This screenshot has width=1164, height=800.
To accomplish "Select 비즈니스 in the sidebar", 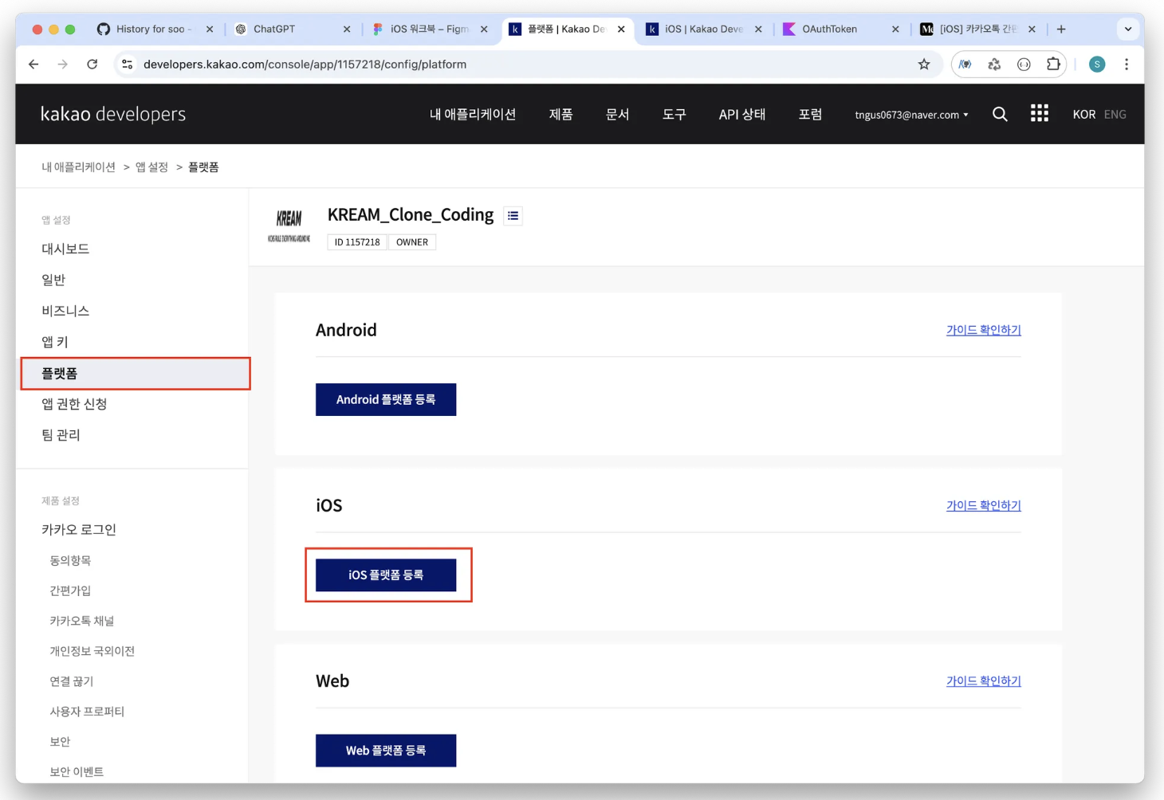I will click(65, 311).
